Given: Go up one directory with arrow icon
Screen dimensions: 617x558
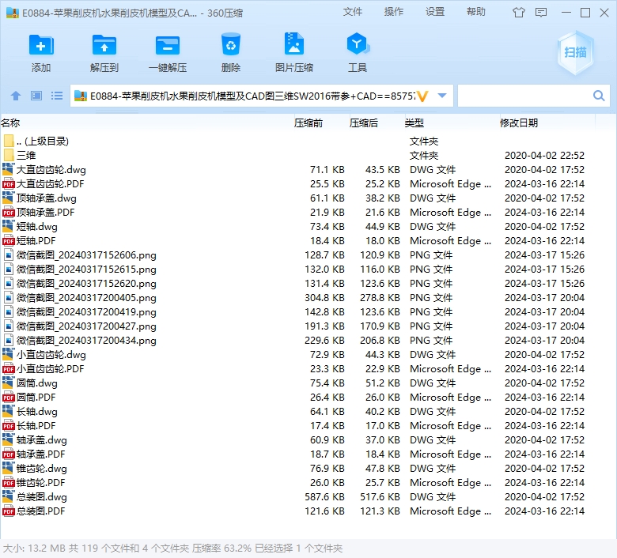Looking at the screenshot, I should 16,96.
